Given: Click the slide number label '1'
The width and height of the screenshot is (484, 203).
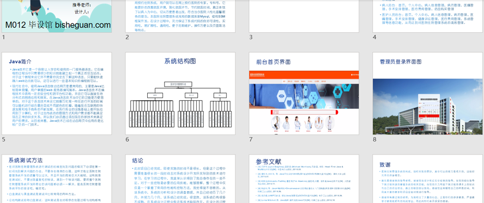Looking at the screenshot, I should [x=3, y=37].
